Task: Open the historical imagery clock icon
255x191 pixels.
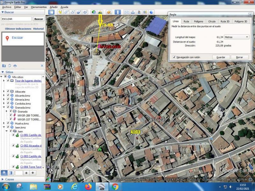Action: point(94,12)
